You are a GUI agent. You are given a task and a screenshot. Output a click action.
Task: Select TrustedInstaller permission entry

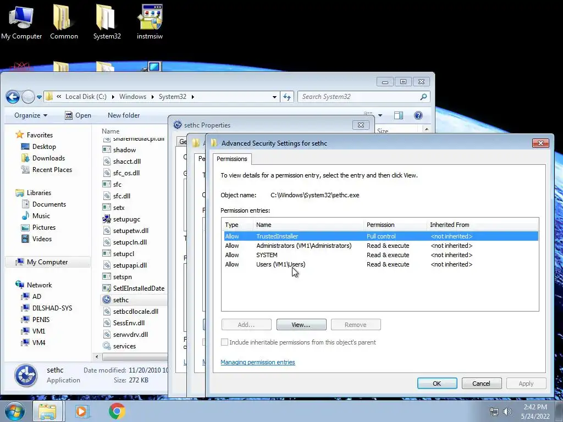pos(381,236)
